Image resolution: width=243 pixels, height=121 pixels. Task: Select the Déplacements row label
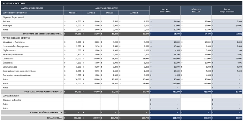pyautogui.click(x=32, y=50)
